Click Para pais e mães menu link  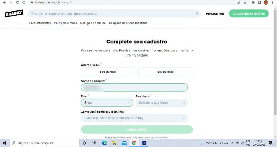click(x=65, y=23)
